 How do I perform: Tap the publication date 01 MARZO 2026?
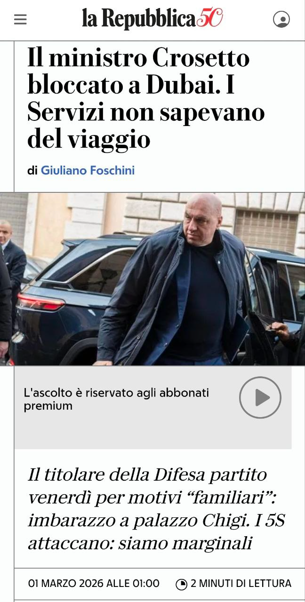pos(94,584)
